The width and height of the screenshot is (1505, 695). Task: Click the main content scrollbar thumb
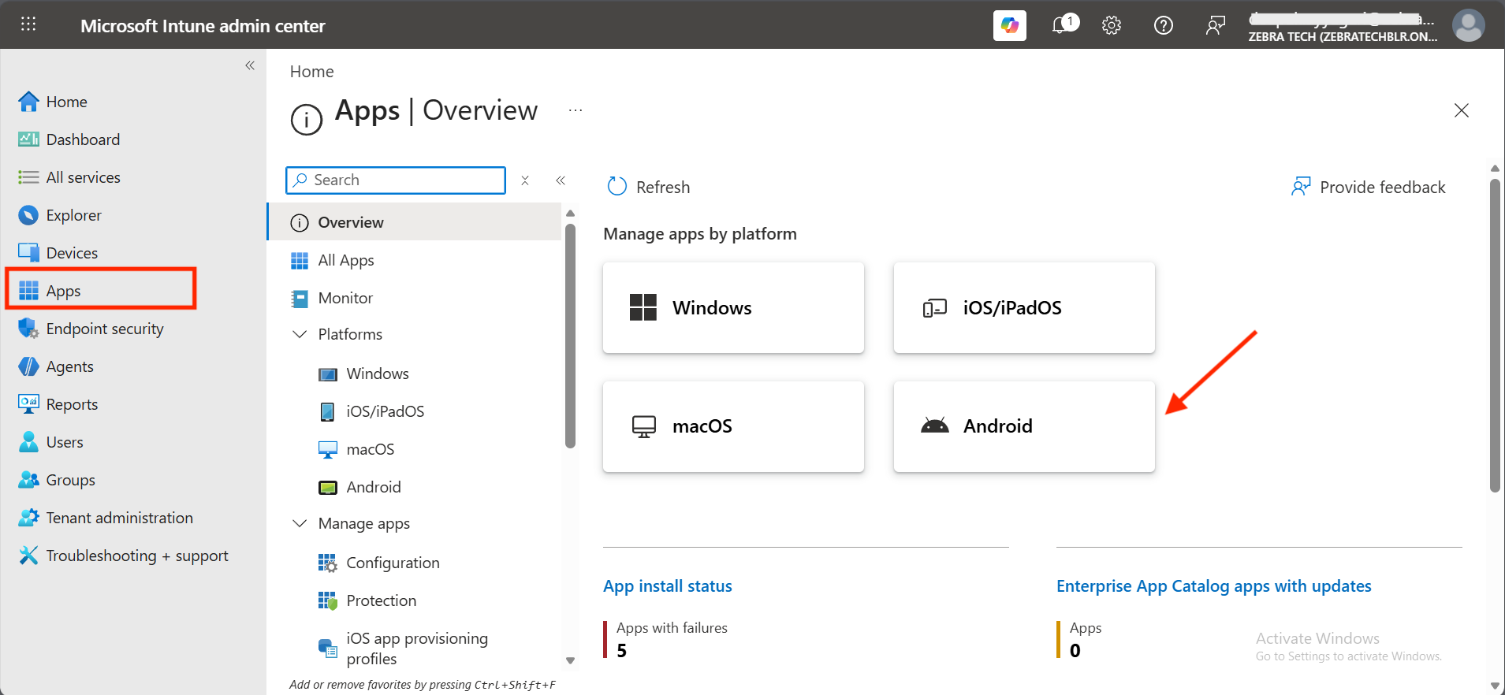coord(1494,336)
